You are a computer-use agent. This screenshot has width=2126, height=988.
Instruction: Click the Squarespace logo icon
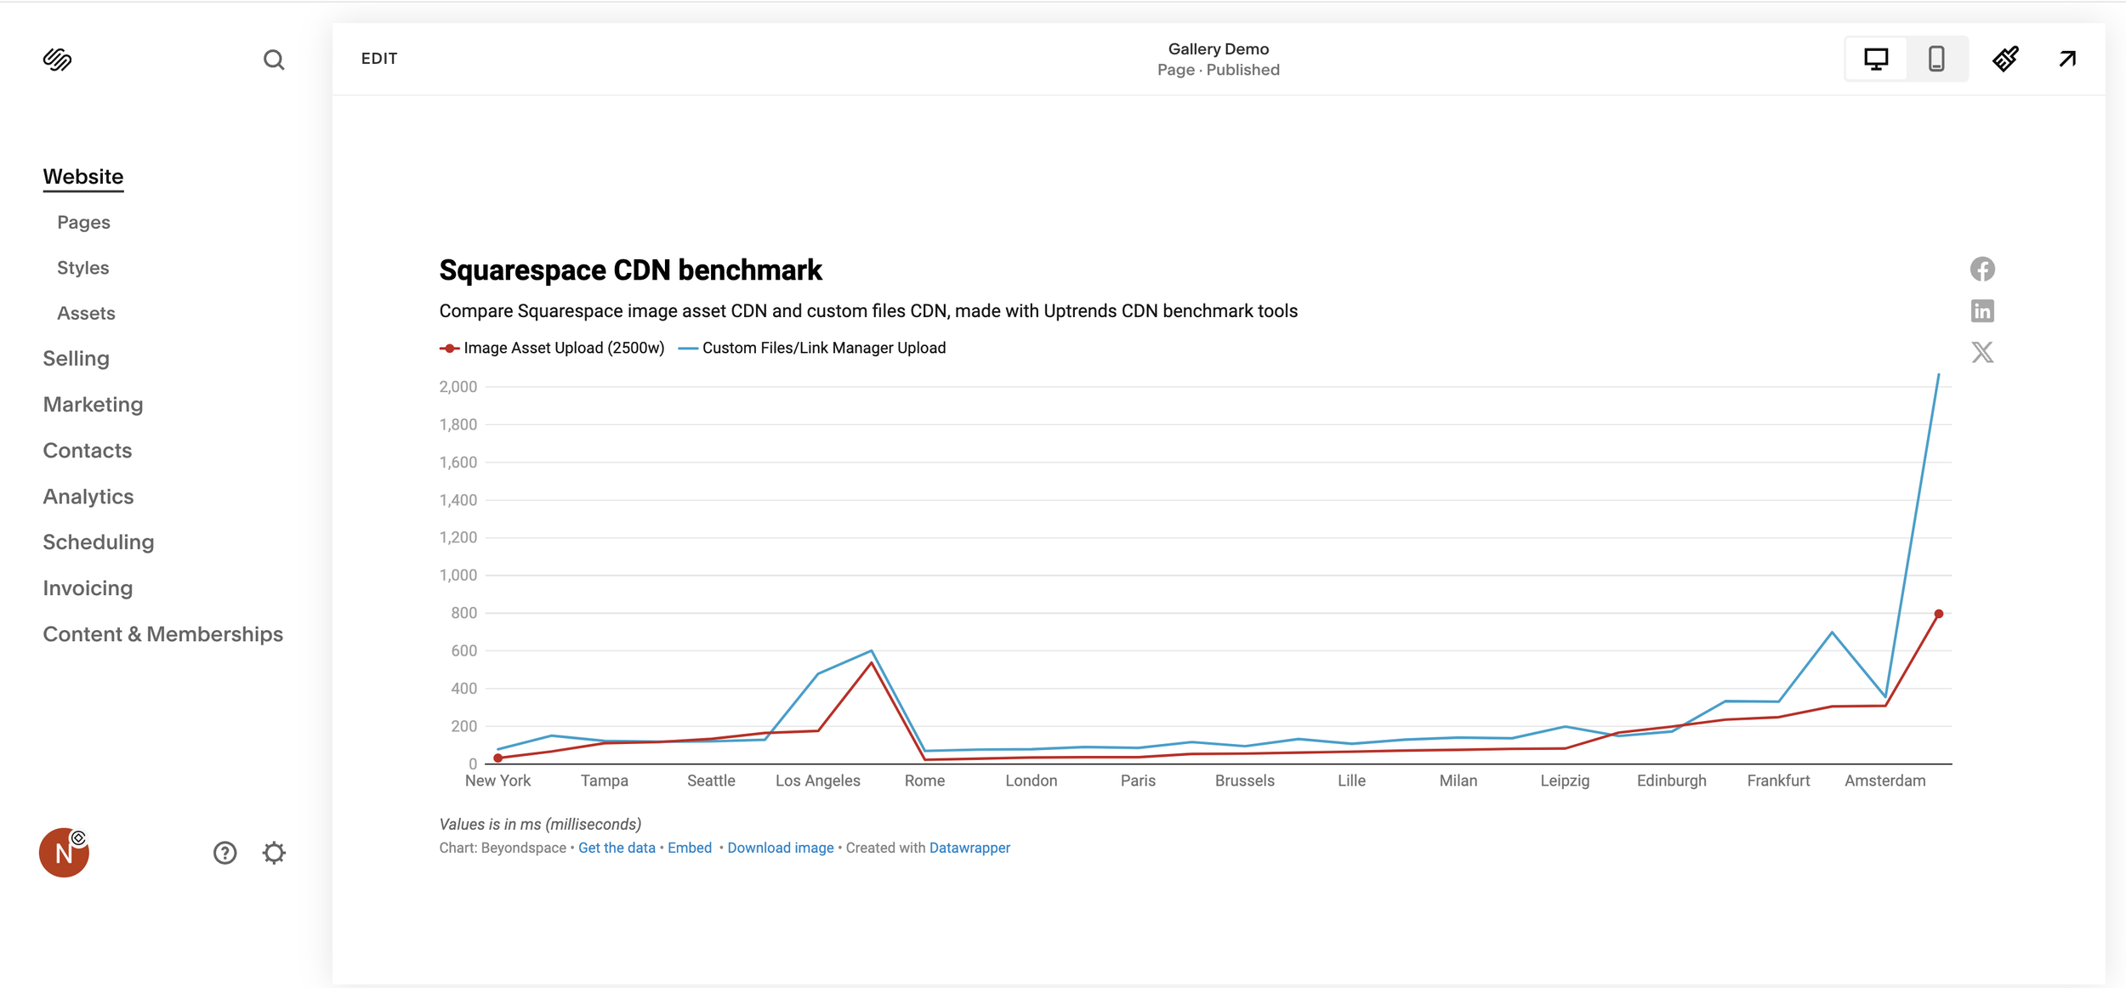pyautogui.click(x=57, y=60)
